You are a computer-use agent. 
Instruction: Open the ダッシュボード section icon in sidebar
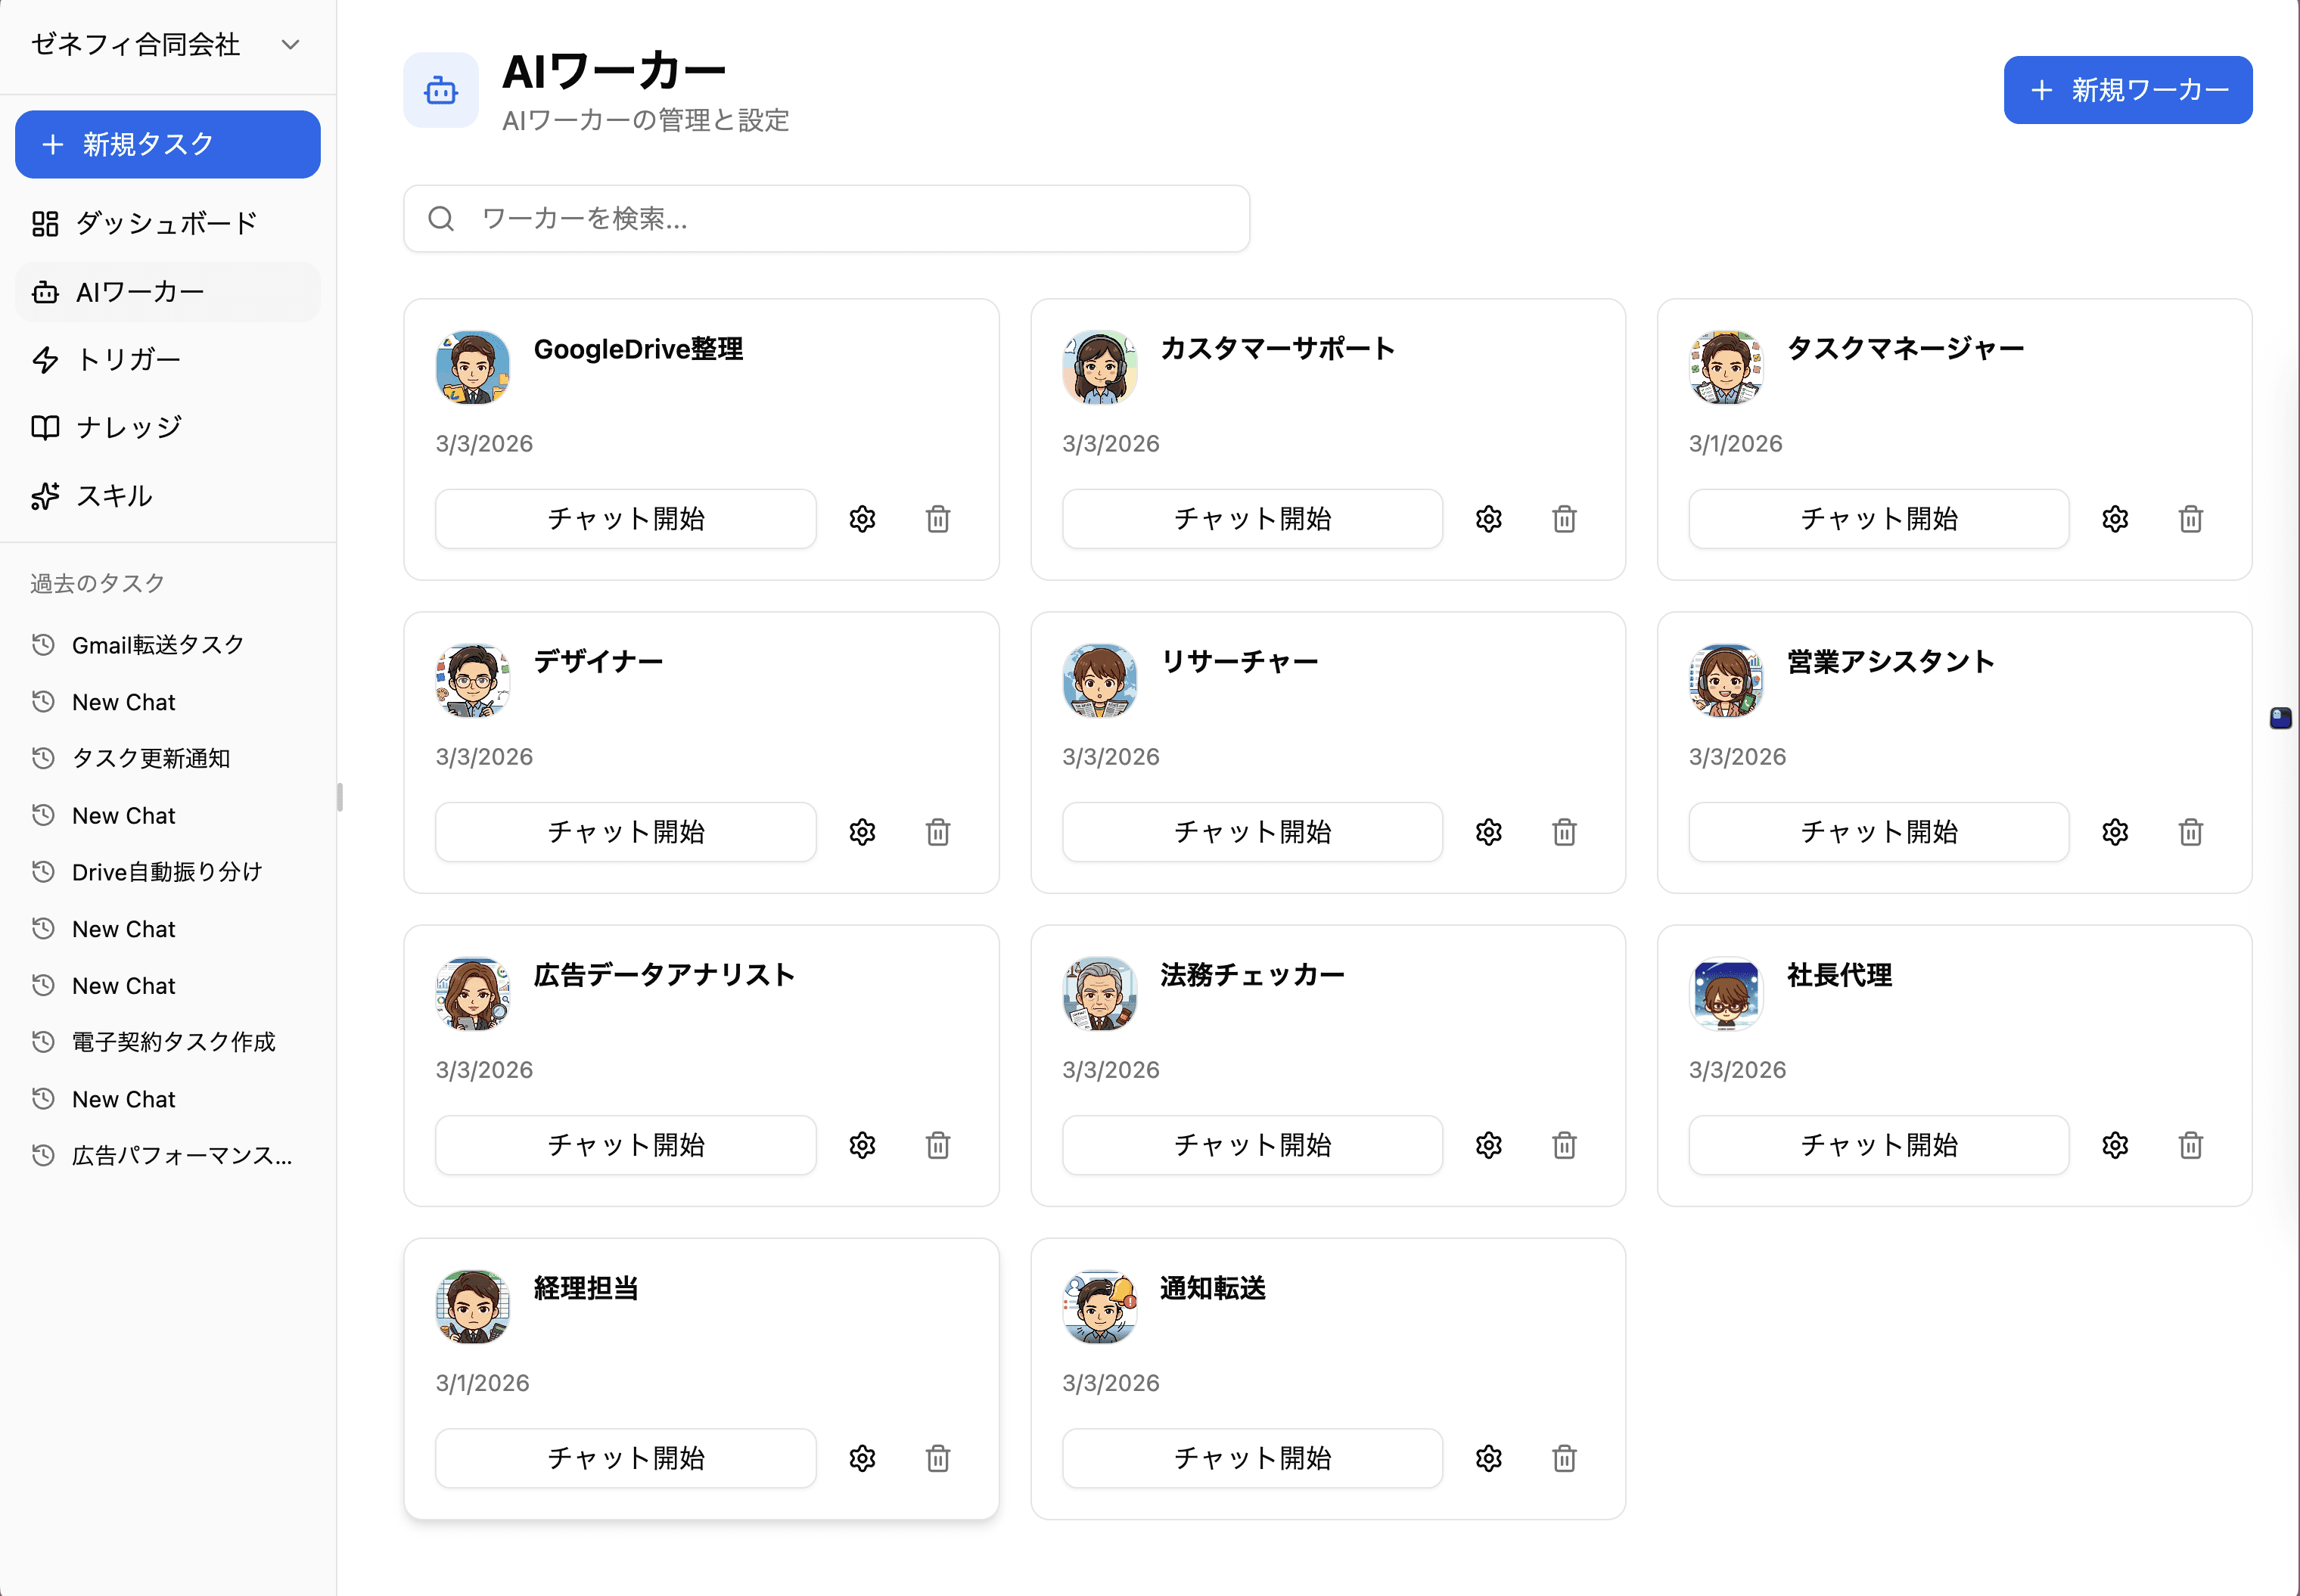click(45, 223)
